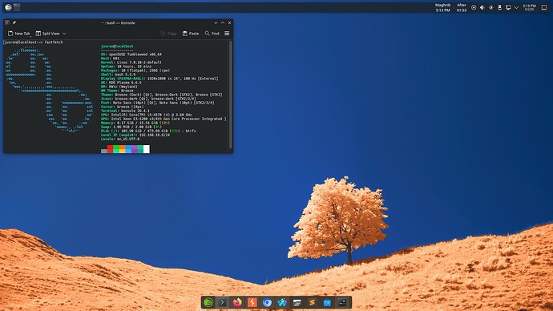Click the 'After 01:53' countdown in panel

[x=462, y=8]
